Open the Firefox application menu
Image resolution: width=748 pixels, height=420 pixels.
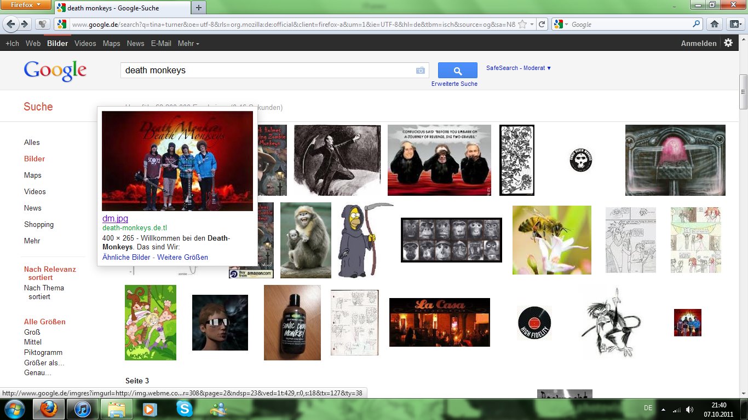click(x=26, y=5)
